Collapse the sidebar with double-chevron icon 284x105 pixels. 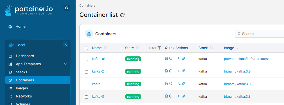(x=67, y=8)
